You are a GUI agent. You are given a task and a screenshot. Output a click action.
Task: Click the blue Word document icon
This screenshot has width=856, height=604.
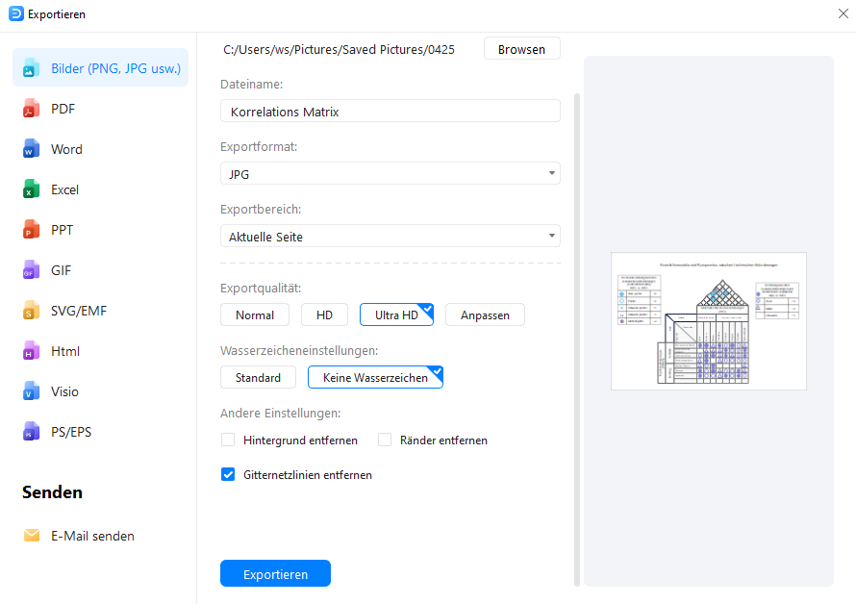tap(31, 149)
